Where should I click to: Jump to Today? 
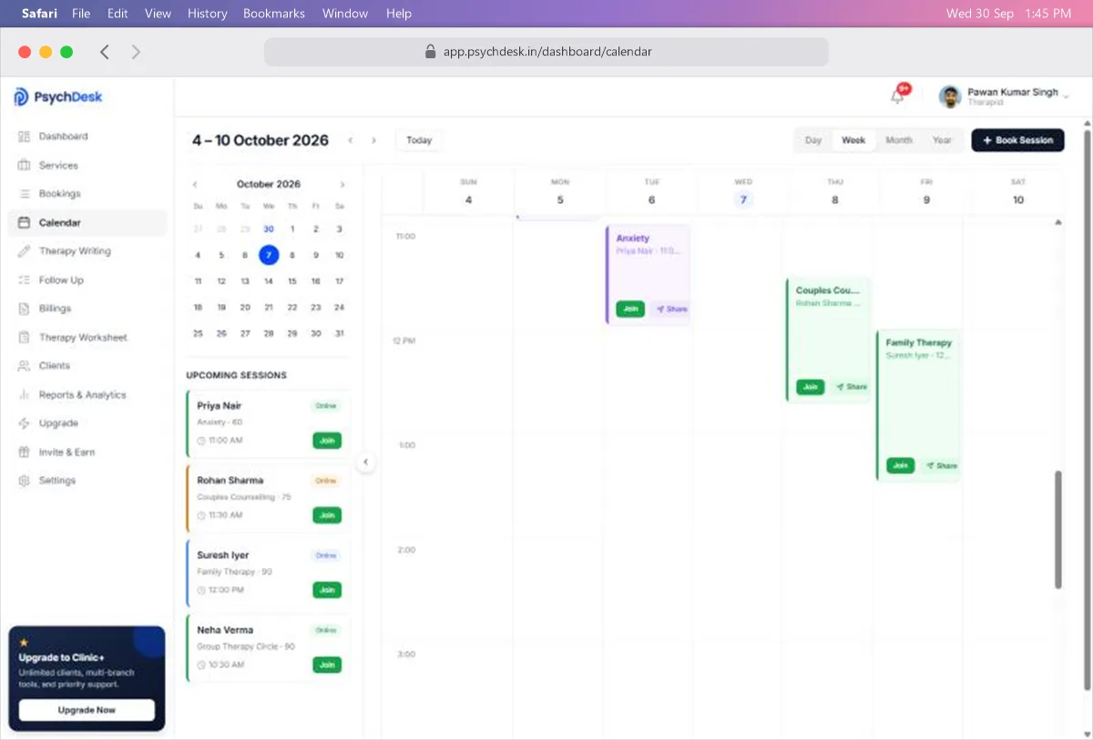pyautogui.click(x=419, y=140)
